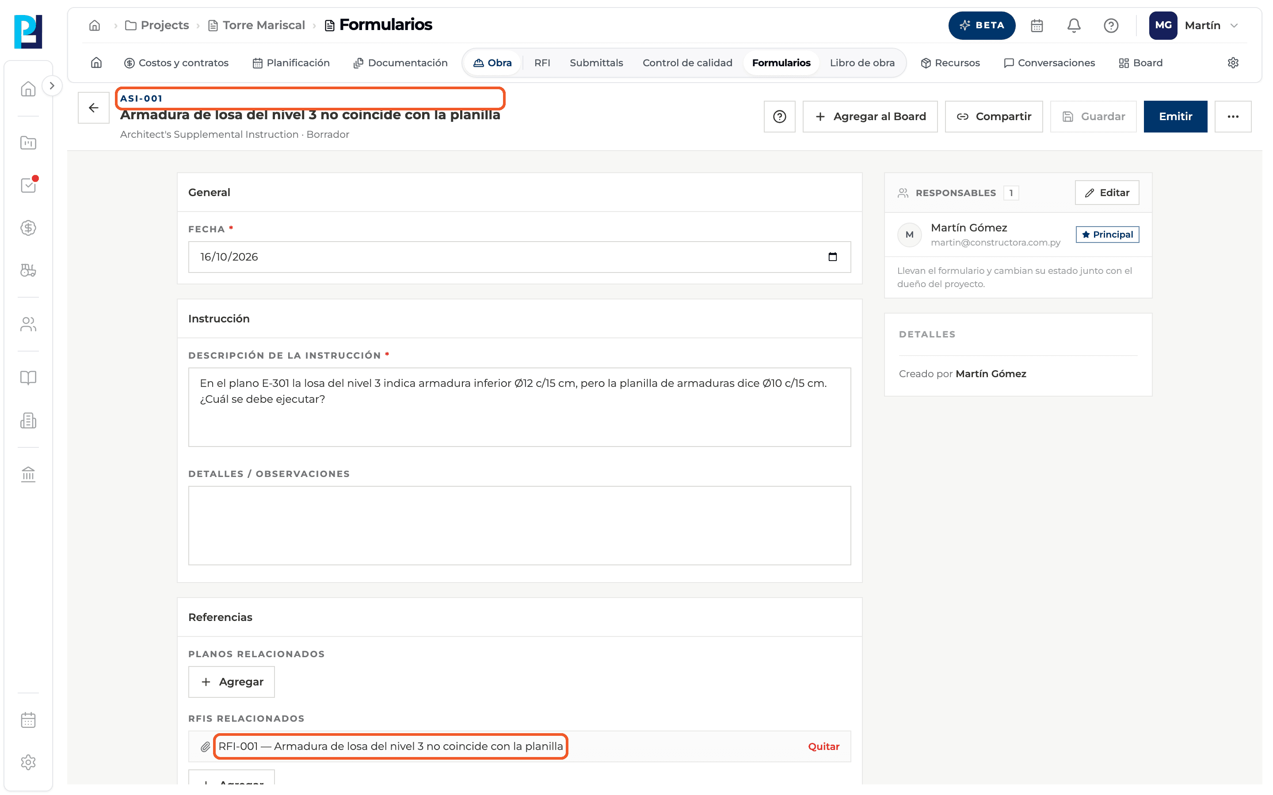Click Quitar next to RFI-001

[823, 746]
